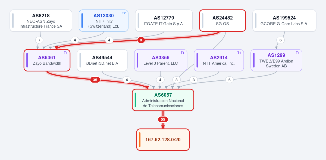The height and width of the screenshot is (160, 326).
Task: Open the AS3356 Level 3 node
Action: pyautogui.click(x=161, y=60)
